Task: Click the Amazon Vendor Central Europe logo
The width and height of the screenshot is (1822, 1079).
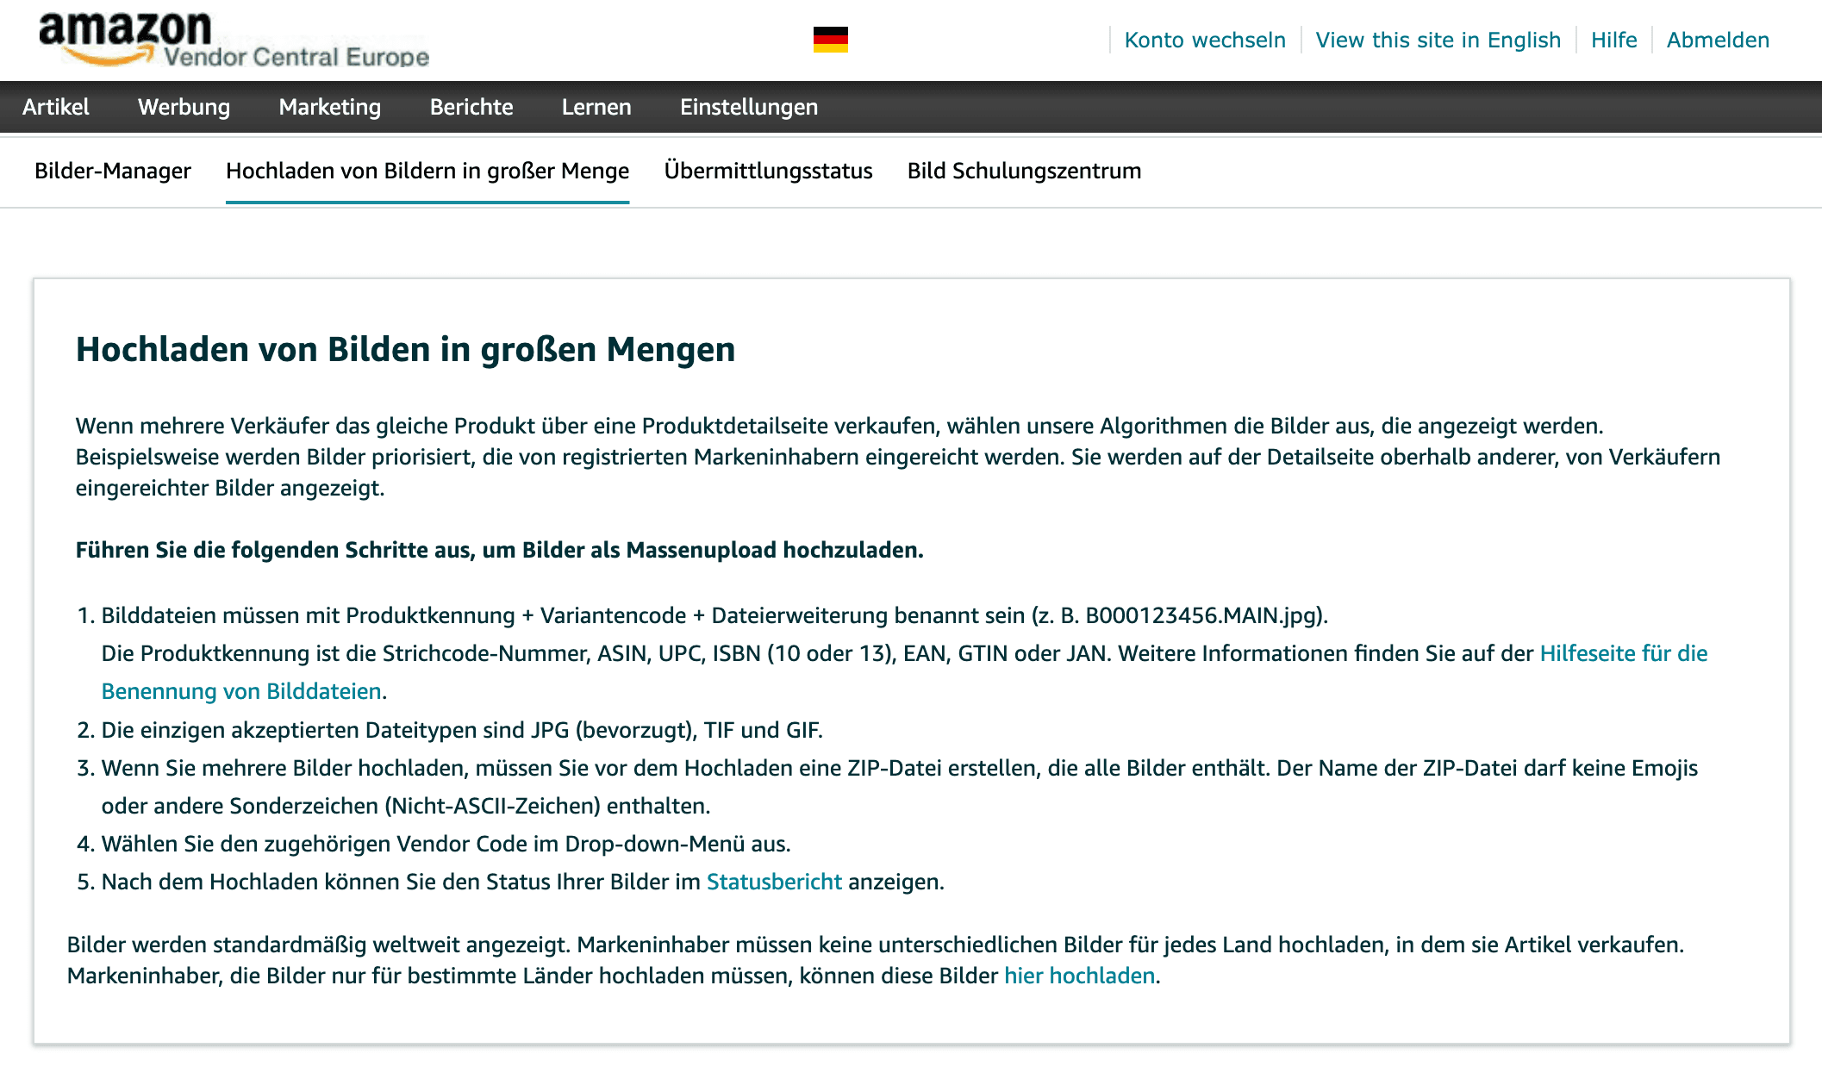Action: (x=234, y=41)
